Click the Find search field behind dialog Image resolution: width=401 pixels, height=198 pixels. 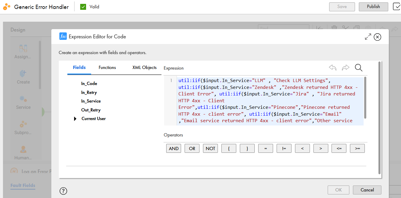[x=283, y=28]
